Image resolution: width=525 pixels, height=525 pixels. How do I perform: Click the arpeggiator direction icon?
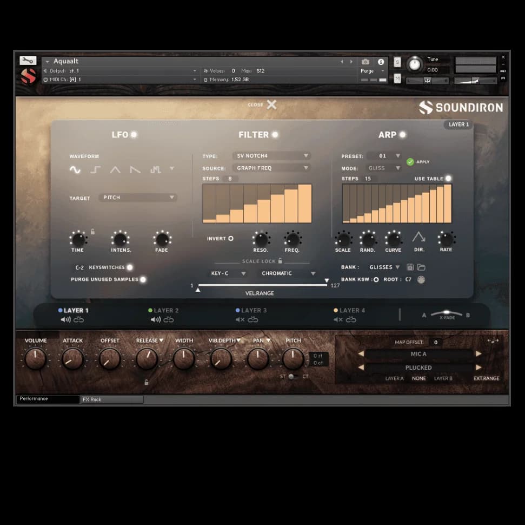(418, 237)
